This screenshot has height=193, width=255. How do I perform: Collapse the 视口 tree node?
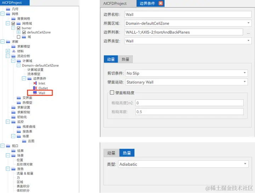(x=2, y=146)
